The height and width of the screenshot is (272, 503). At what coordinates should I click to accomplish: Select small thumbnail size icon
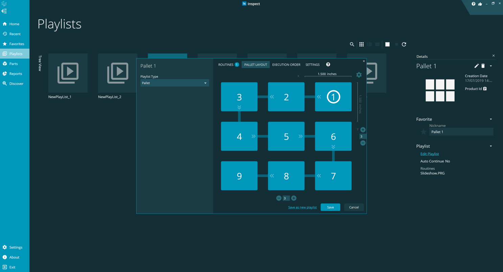coord(396,44)
